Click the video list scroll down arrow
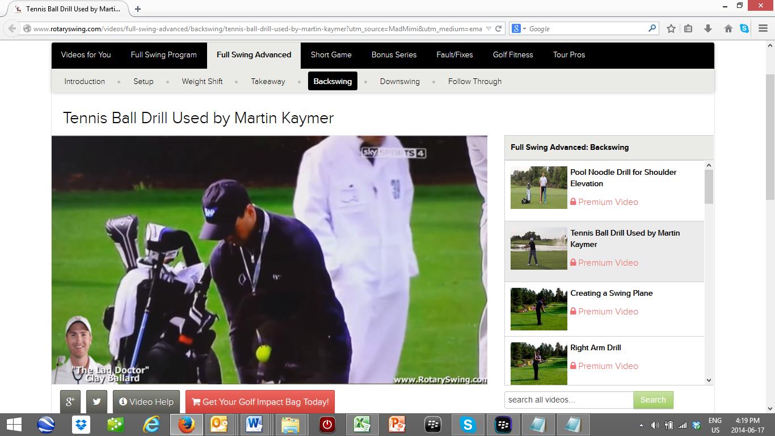775x436 pixels. coord(709,380)
